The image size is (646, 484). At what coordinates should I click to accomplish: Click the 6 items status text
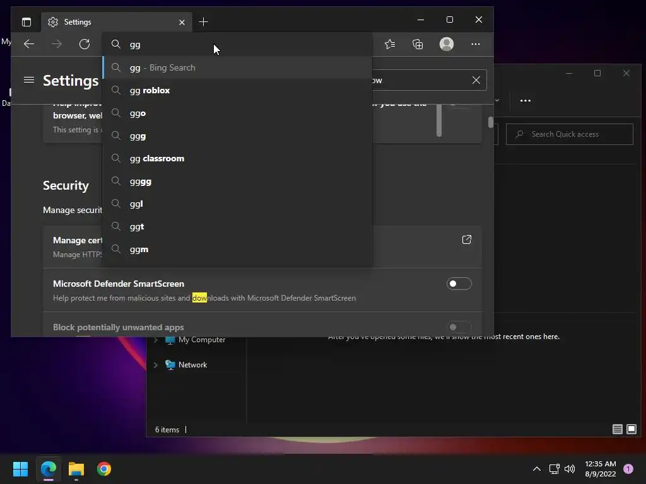point(167,430)
